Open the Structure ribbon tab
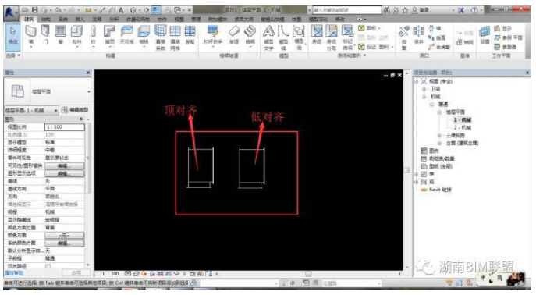 click(x=46, y=20)
